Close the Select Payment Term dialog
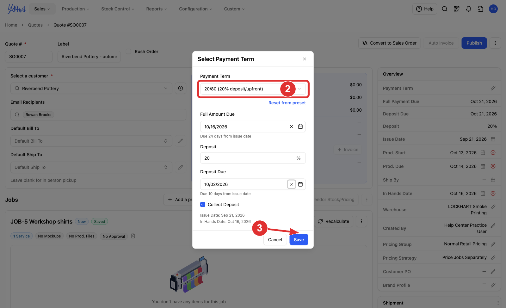506x308 pixels. click(305, 59)
